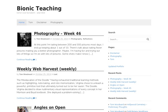This screenshot has width=168, height=112.
Task: Open the Tom menu item
Action: point(31,22)
